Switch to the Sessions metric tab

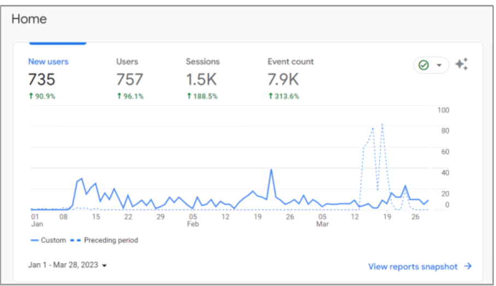coord(202,62)
